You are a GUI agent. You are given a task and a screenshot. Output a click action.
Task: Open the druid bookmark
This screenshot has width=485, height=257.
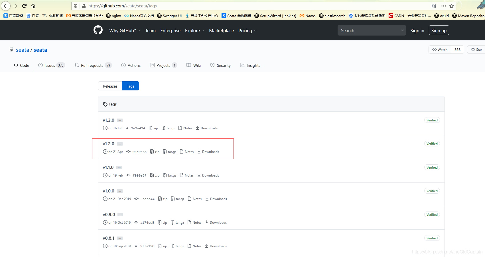click(x=441, y=16)
